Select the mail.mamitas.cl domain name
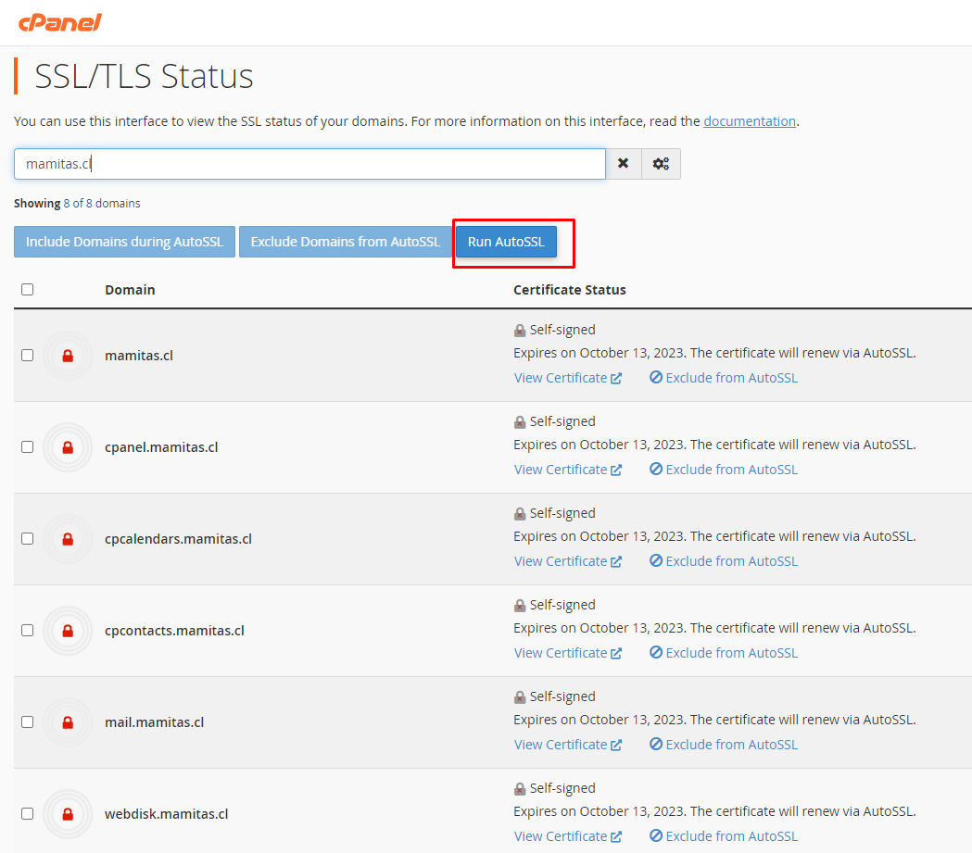Image resolution: width=972 pixels, height=853 pixels. 155,722
